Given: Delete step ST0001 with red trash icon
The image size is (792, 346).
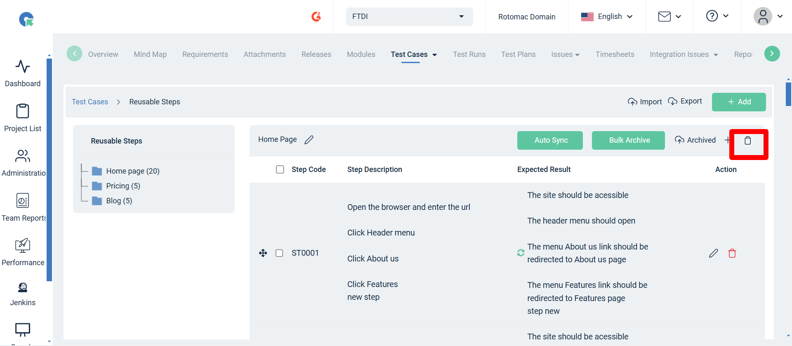Looking at the screenshot, I should point(732,253).
